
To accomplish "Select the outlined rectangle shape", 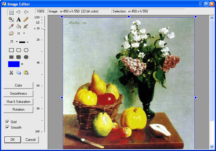I will coord(11,50).
